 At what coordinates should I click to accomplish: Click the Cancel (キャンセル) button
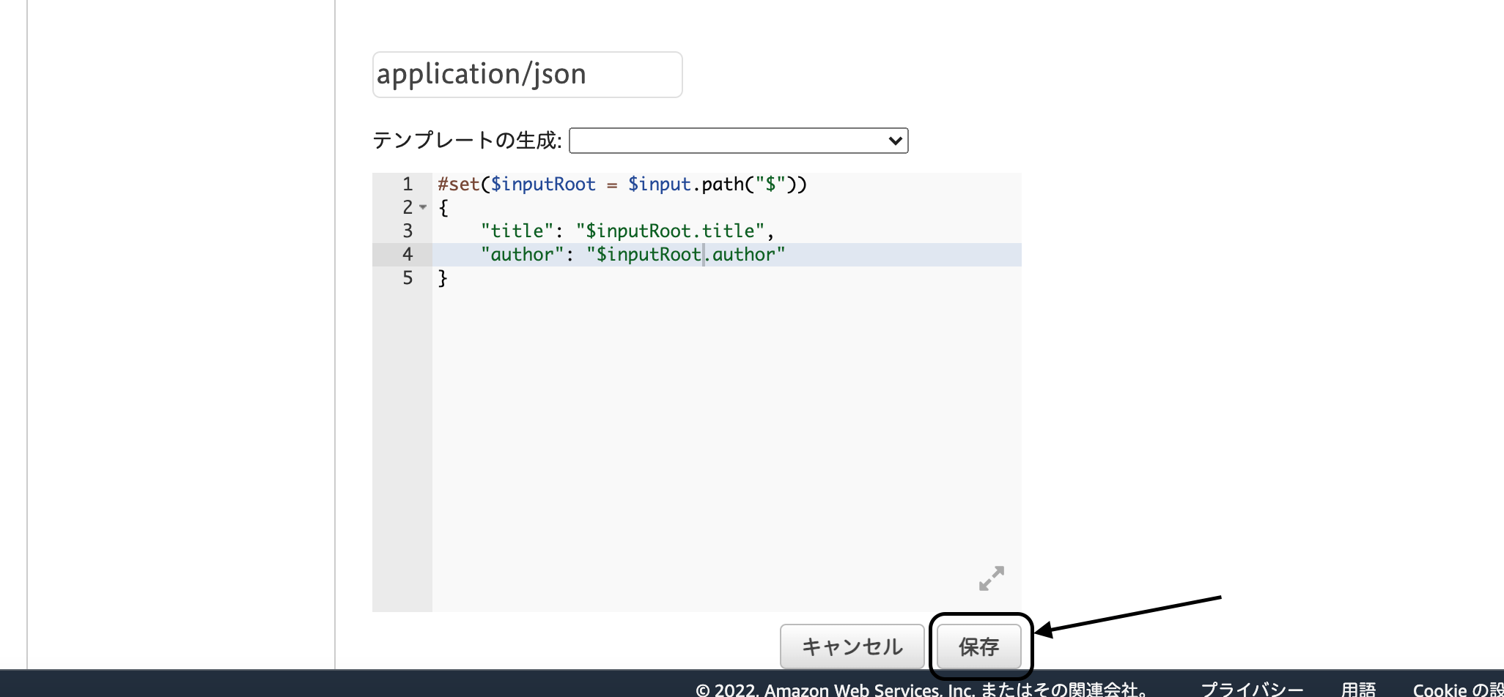(x=852, y=646)
